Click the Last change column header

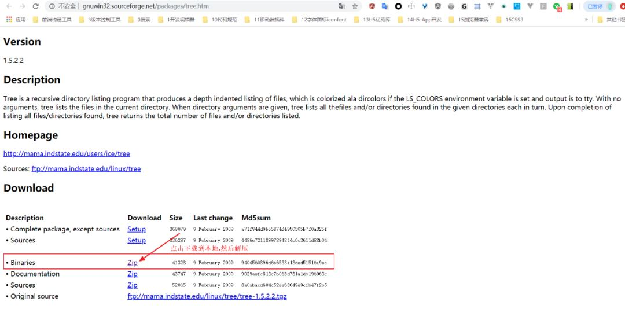click(213, 218)
